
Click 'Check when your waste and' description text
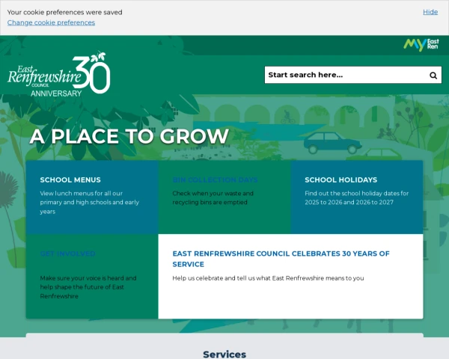[213, 197]
